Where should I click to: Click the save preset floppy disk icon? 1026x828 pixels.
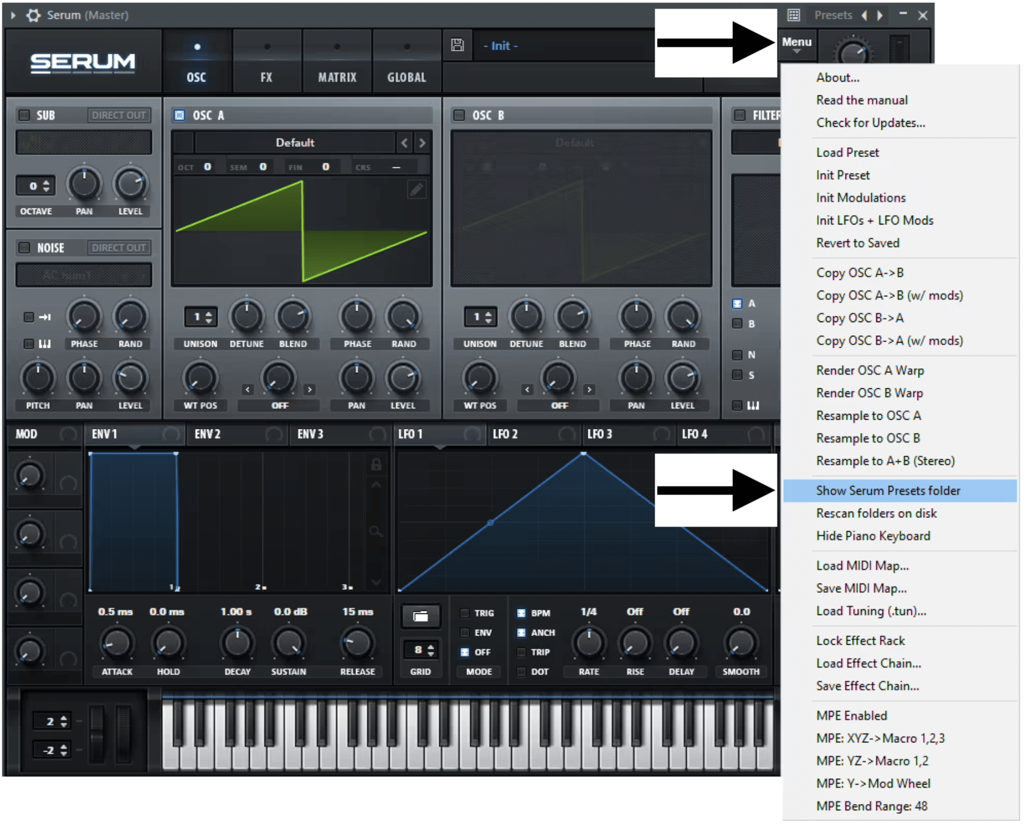pos(457,45)
